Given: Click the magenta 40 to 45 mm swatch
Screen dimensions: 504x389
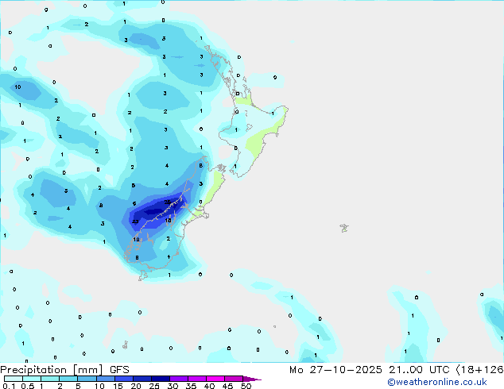Looking at the screenshot, I should click(215, 379).
